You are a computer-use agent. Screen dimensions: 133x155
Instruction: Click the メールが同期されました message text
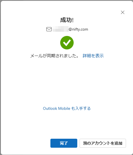[x=55, y=56]
